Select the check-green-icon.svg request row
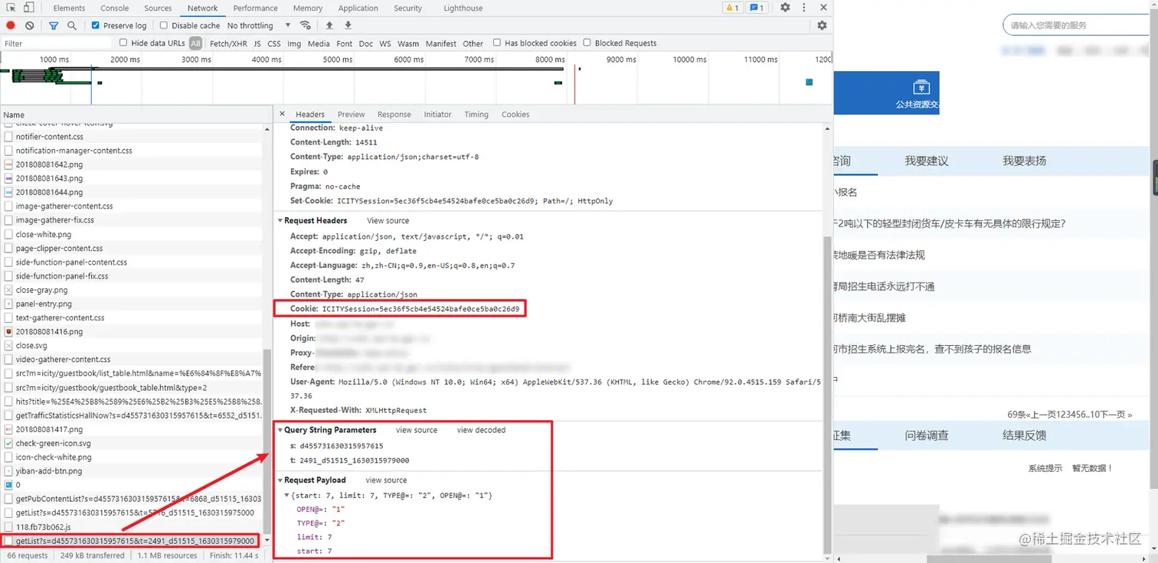The width and height of the screenshot is (1158, 563). 131,443
